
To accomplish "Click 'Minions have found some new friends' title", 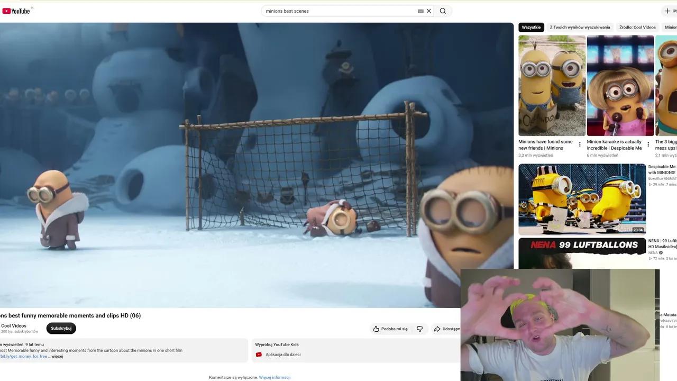I will [x=545, y=145].
